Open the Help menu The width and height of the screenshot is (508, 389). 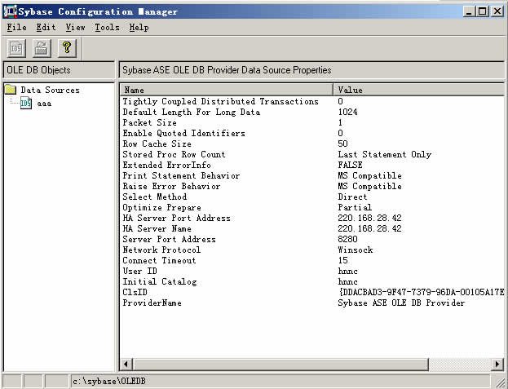139,28
